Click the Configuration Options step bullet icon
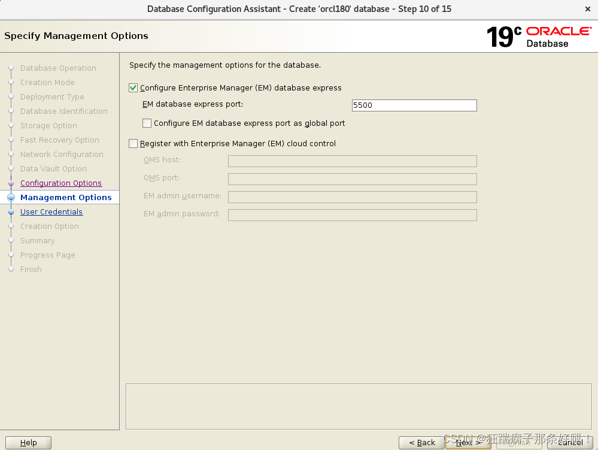The height and width of the screenshot is (450, 598). tap(11, 183)
